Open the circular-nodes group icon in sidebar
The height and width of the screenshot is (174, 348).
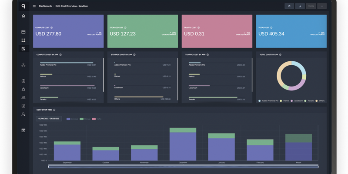[x=23, y=89]
